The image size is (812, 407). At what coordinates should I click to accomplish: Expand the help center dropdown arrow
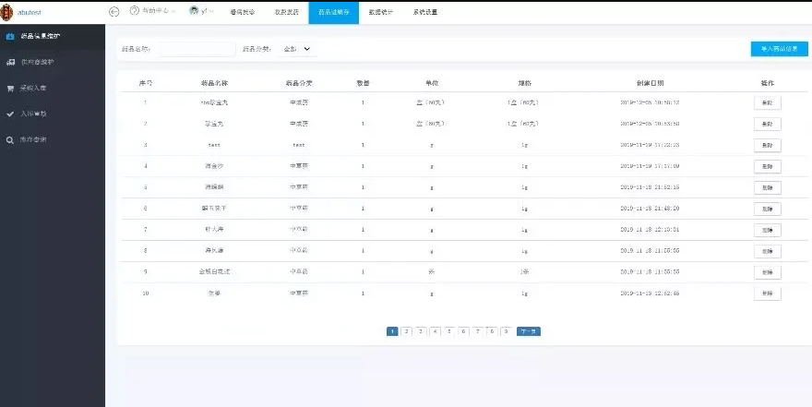coord(173,12)
